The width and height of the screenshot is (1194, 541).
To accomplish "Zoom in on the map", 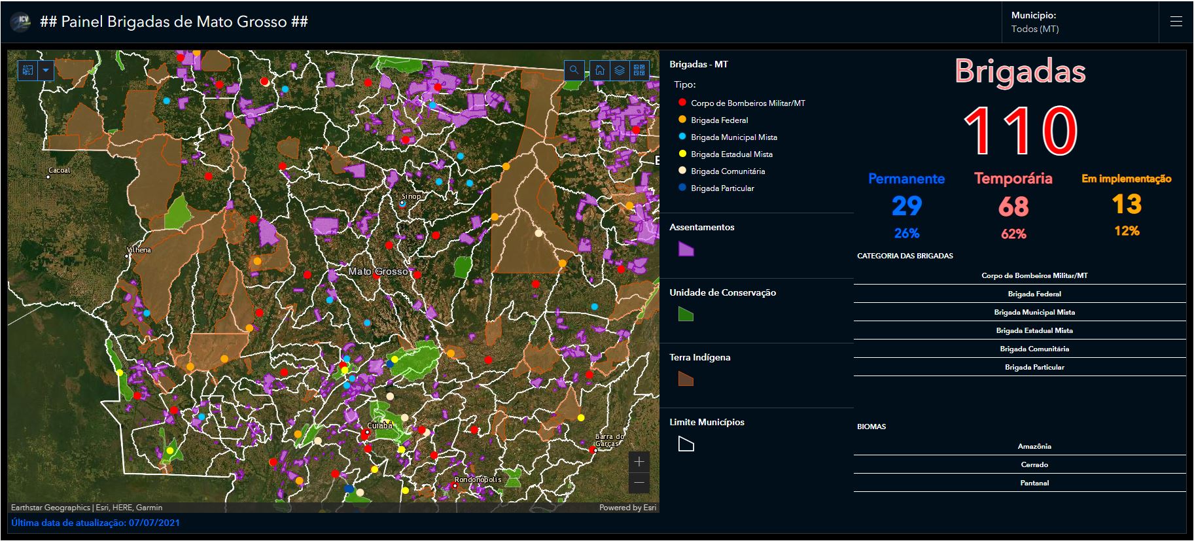I will 639,462.
